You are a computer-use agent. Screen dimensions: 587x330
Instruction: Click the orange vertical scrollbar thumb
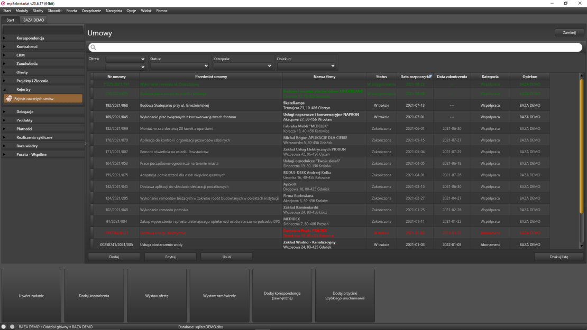tap(581, 146)
